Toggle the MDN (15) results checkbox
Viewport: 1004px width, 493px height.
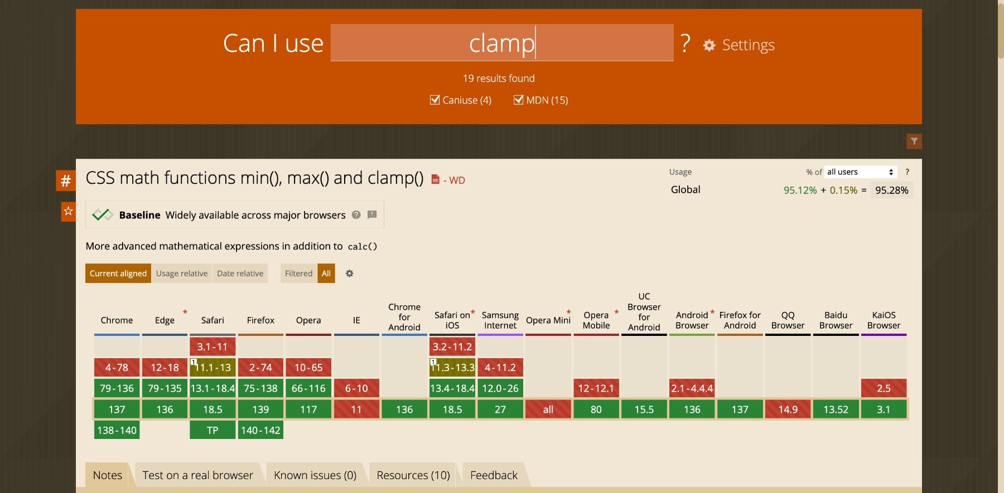[x=518, y=100]
